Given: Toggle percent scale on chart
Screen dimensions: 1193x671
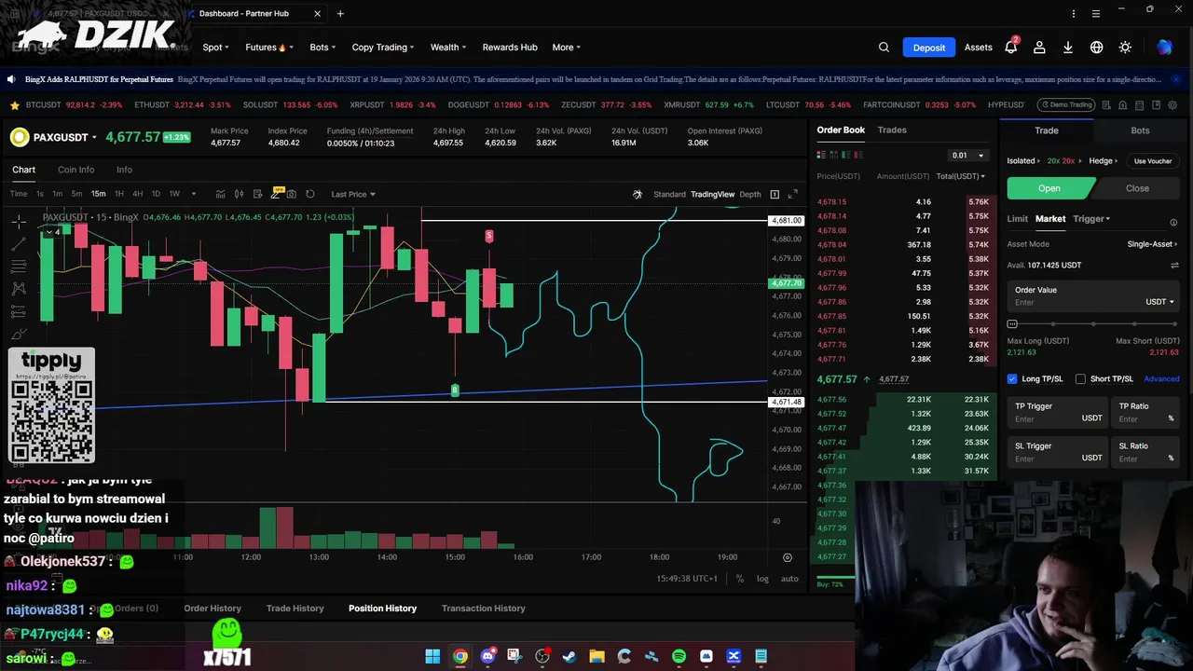Looking at the screenshot, I should (740, 579).
